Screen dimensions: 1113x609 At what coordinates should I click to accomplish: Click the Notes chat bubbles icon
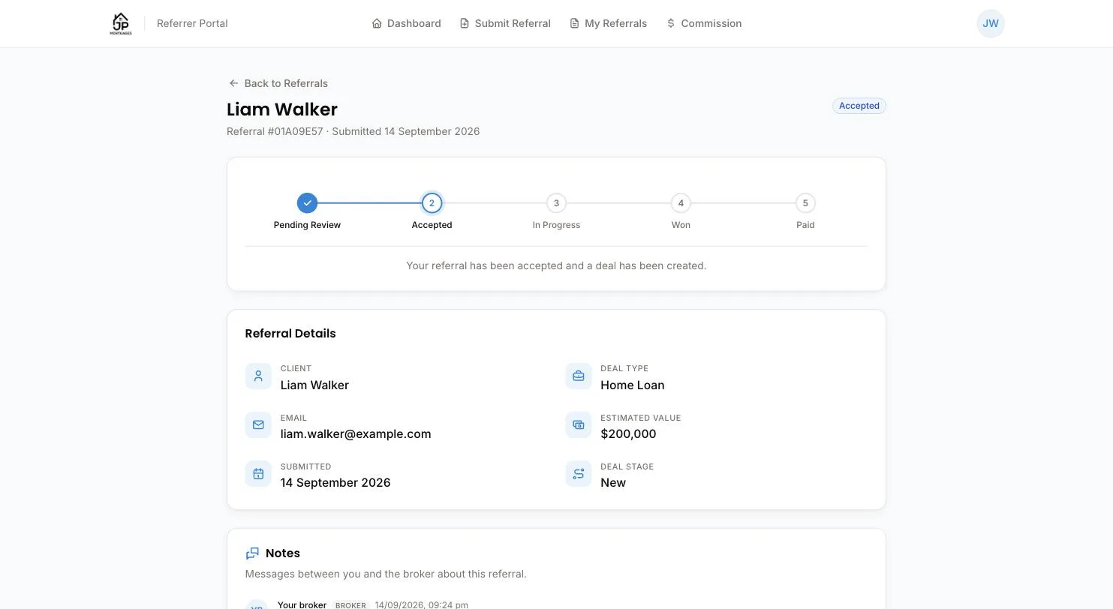point(252,553)
